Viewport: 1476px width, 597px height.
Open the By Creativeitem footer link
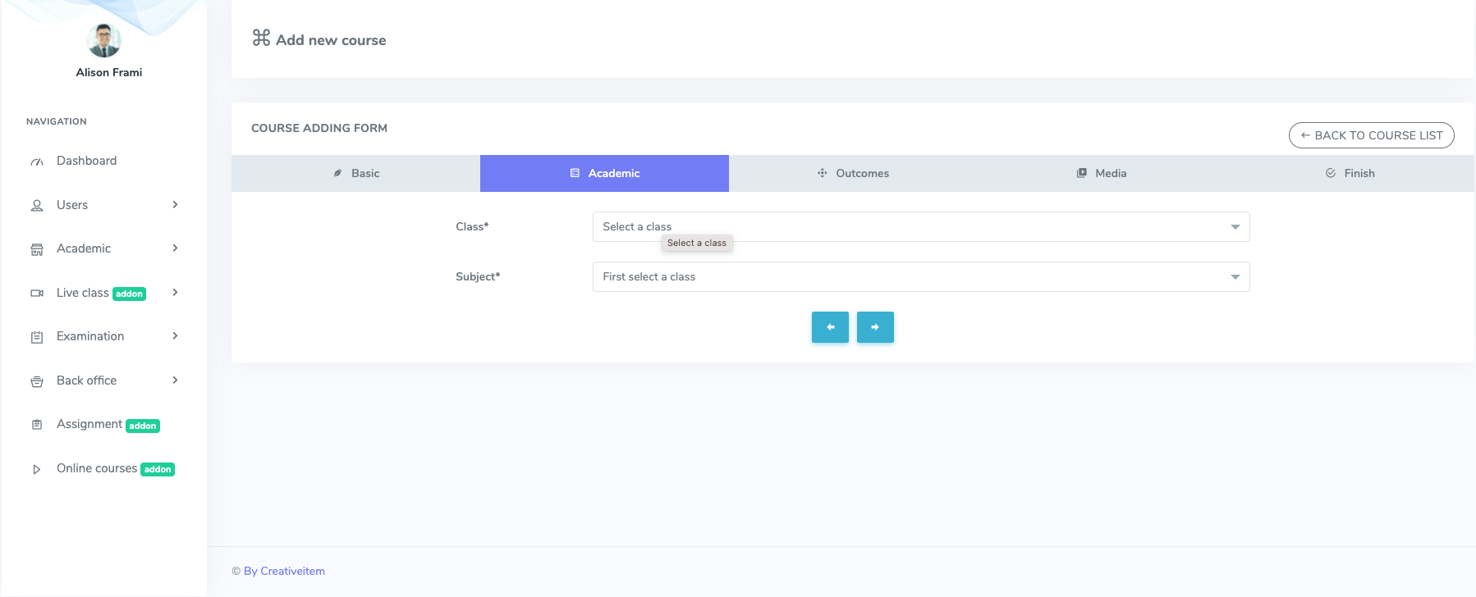point(284,572)
